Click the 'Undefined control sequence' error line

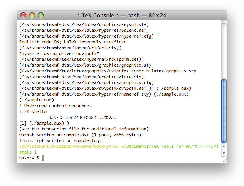(x=55, y=106)
